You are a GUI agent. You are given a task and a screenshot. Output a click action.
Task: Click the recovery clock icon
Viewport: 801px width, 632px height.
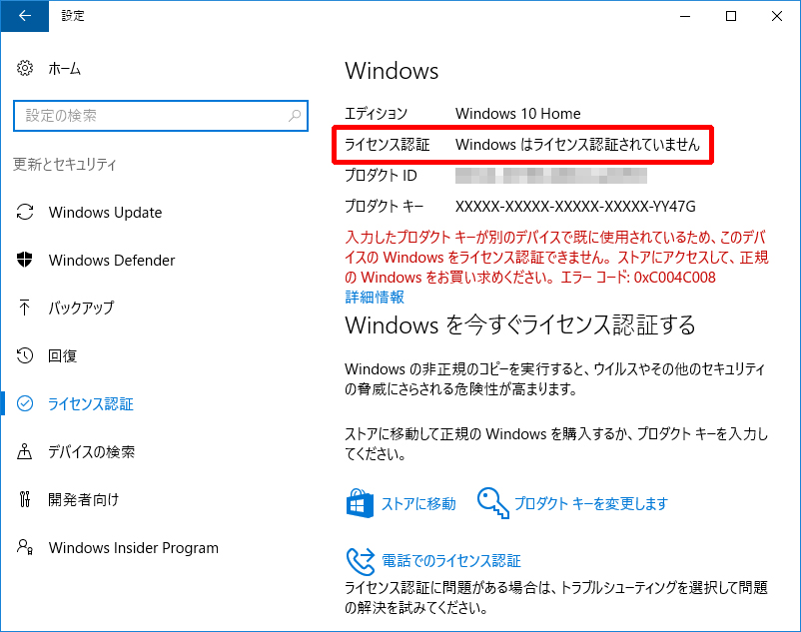click(25, 355)
